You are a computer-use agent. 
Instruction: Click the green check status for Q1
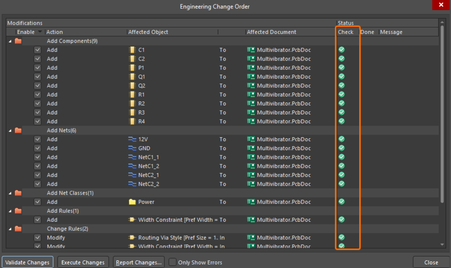point(341,76)
